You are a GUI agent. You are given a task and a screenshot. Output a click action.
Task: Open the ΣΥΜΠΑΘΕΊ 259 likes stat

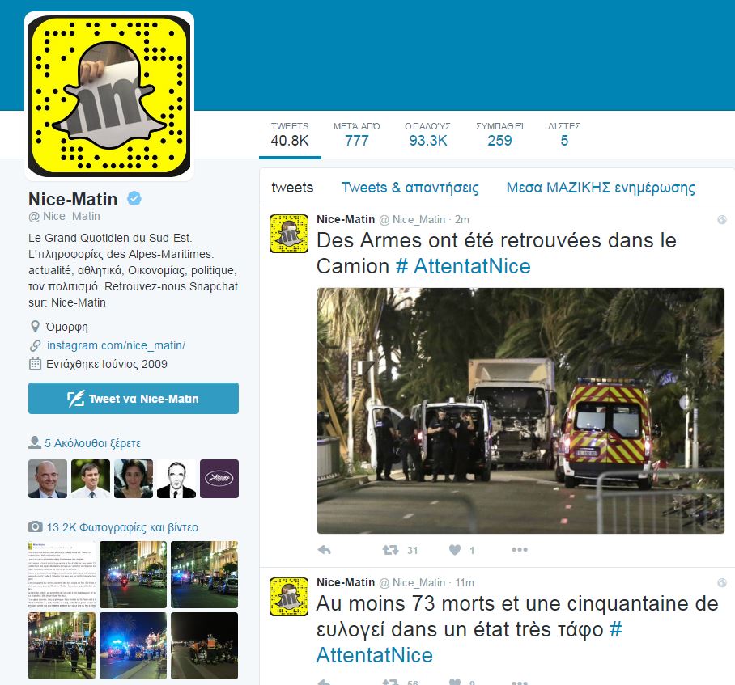(x=499, y=134)
